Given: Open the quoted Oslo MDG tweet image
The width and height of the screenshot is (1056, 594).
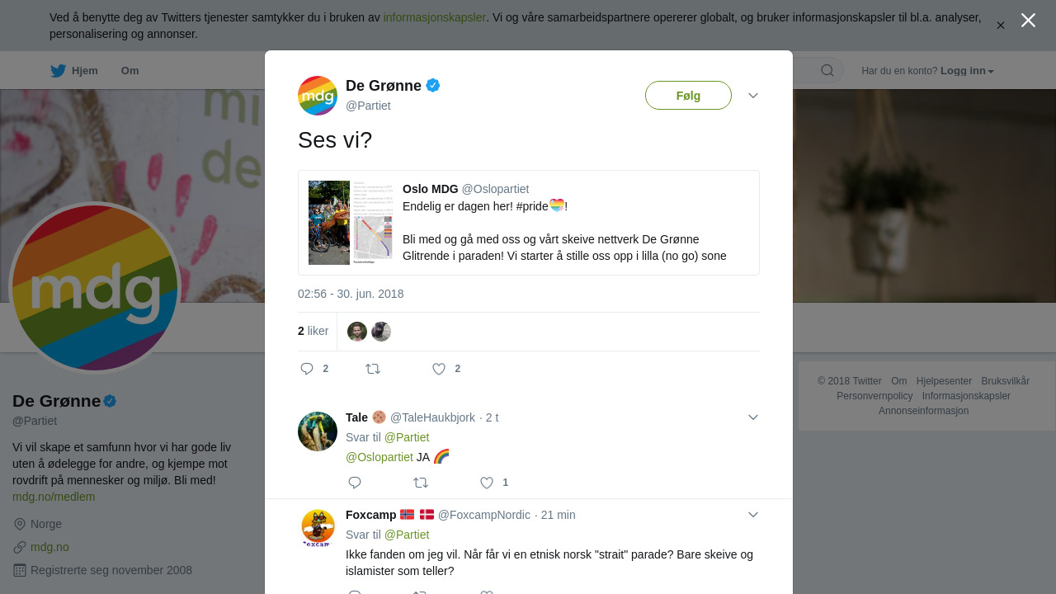Looking at the screenshot, I should (351, 223).
